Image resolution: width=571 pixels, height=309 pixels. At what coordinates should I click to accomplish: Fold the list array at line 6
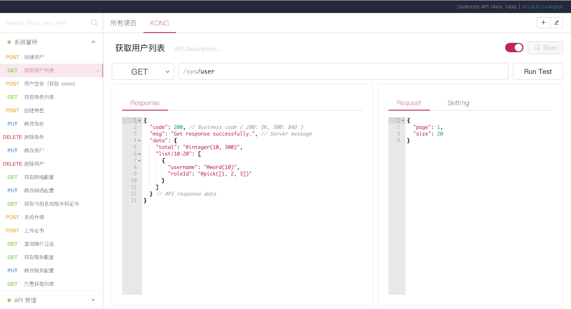point(139,154)
